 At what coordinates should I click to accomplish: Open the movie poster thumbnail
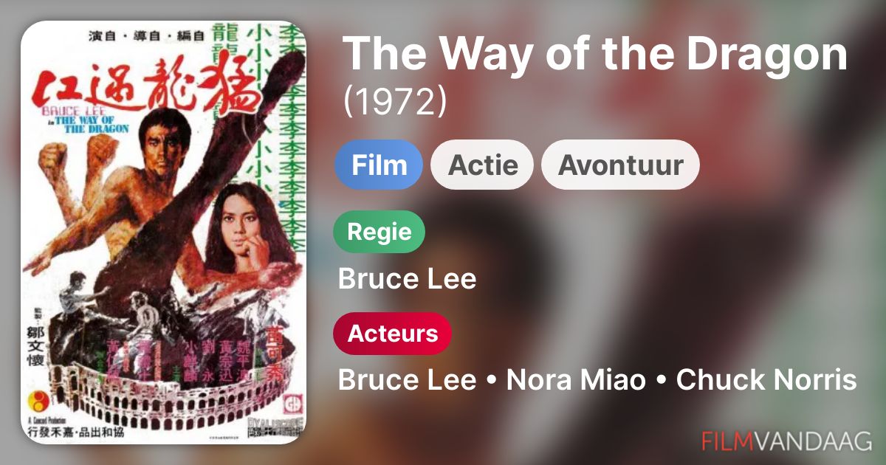tap(163, 232)
